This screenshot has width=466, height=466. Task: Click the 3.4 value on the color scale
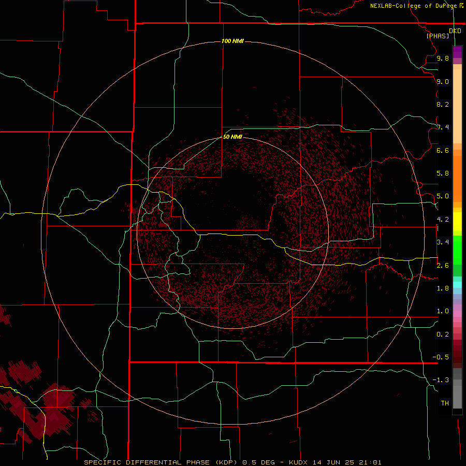click(x=443, y=242)
